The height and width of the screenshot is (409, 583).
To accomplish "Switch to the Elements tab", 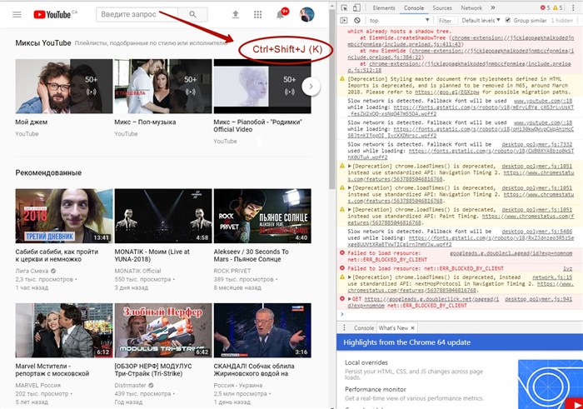I will pos(384,7).
